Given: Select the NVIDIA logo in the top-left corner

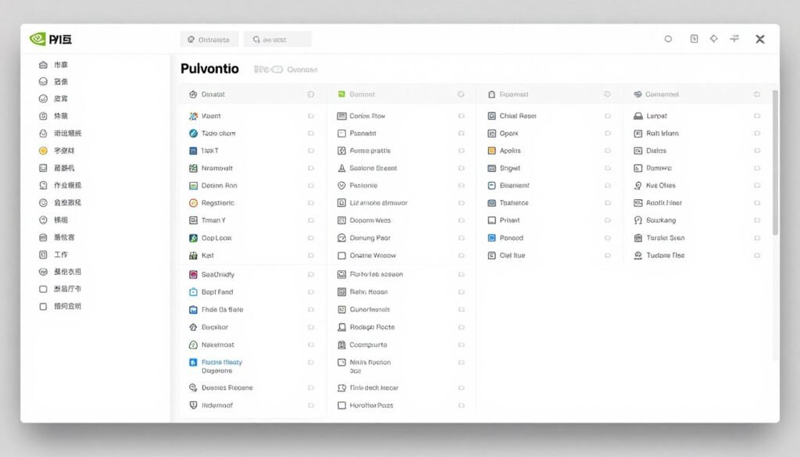Looking at the screenshot, I should click(36, 37).
